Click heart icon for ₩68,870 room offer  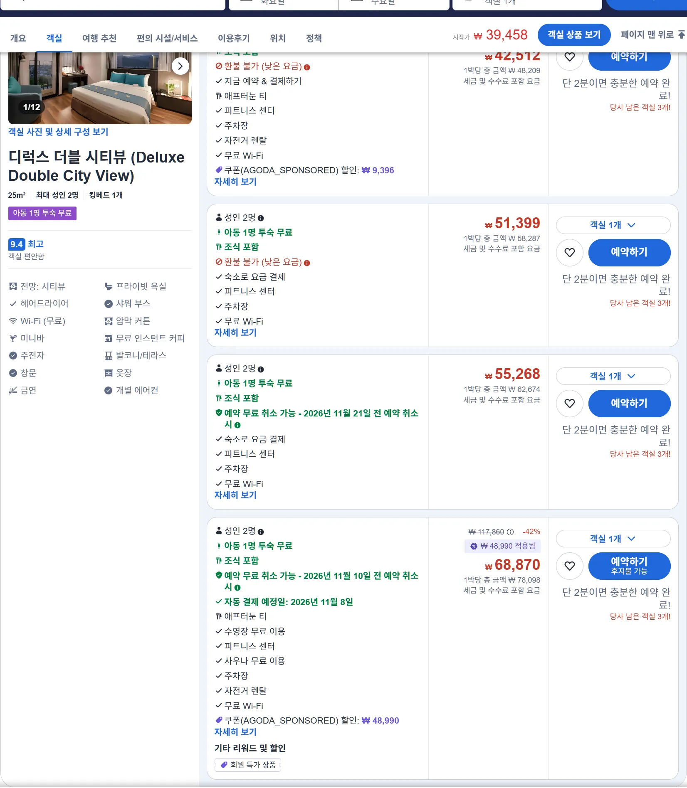tap(569, 566)
